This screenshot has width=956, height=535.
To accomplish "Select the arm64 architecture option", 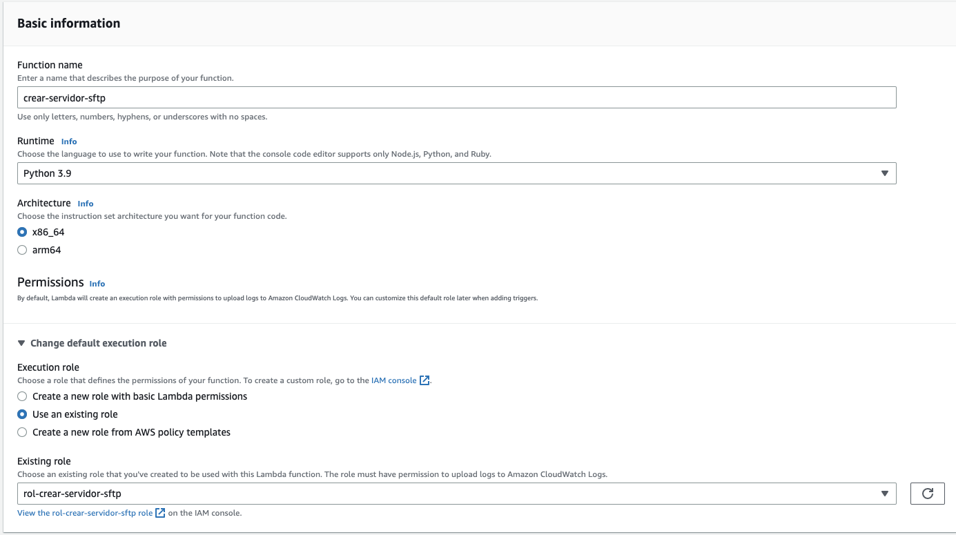I will pos(22,250).
